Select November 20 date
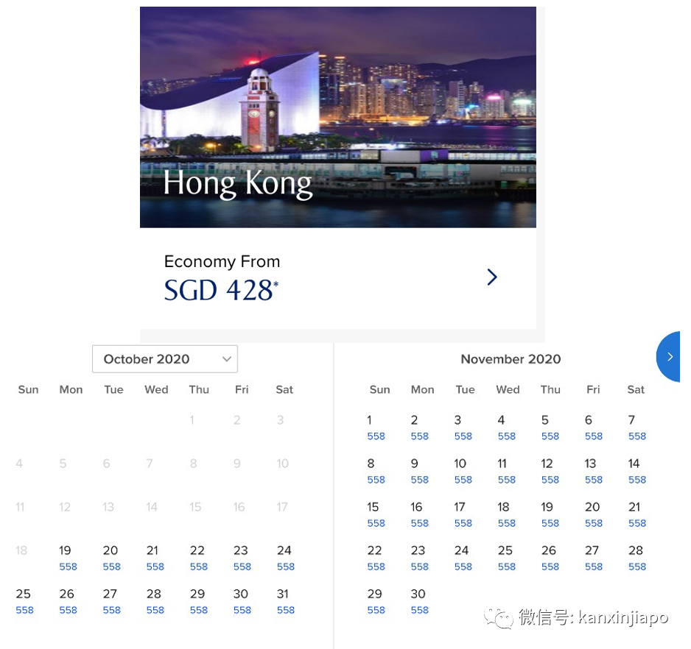The height and width of the screenshot is (649, 691). 592,514
